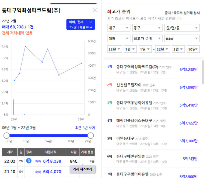Open the end day 10일 dropdown

pyautogui.click(x=193, y=49)
